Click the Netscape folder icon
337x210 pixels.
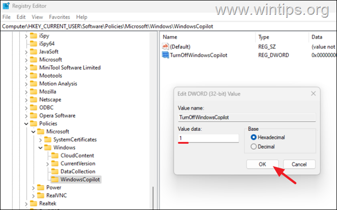click(x=33, y=99)
